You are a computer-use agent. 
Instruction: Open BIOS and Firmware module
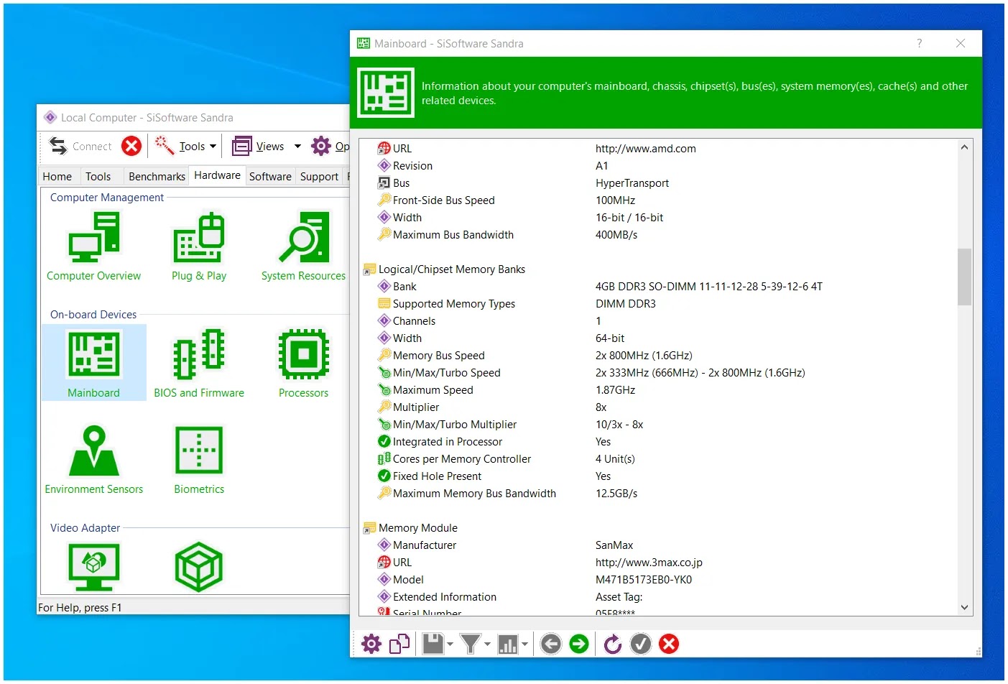pyautogui.click(x=199, y=363)
